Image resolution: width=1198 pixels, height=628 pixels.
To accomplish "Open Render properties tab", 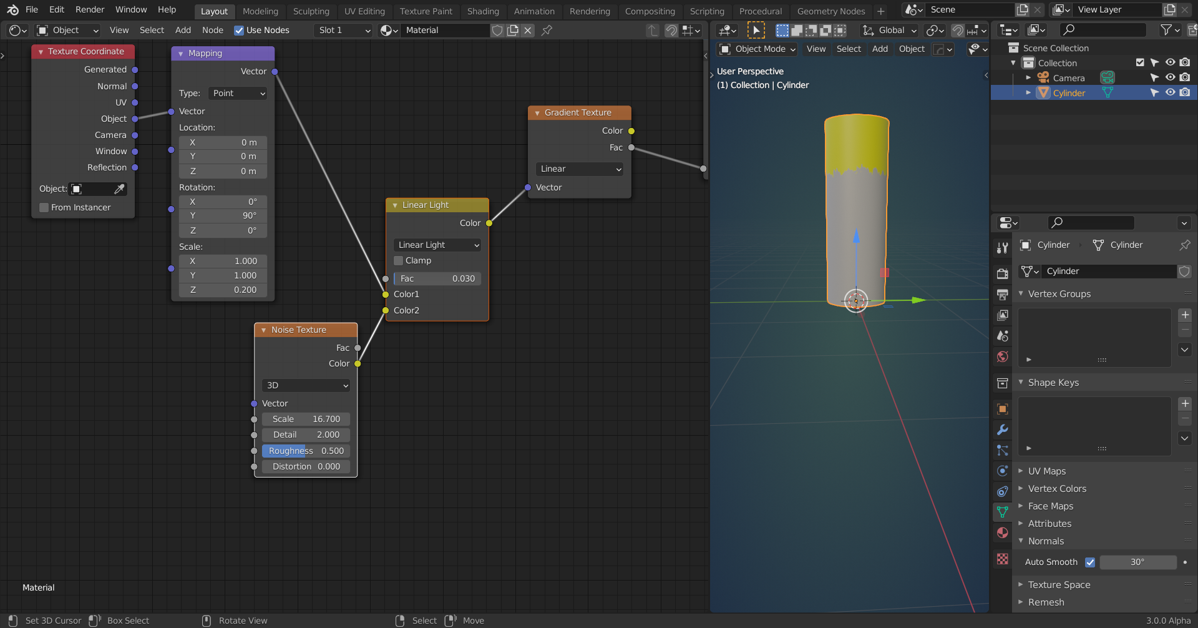I will [1003, 273].
